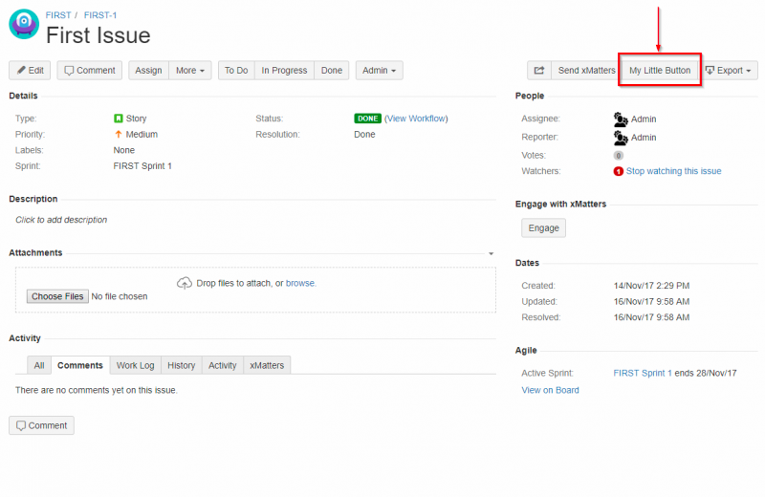Click the My Little Button button
The image size is (765, 497).
point(660,70)
